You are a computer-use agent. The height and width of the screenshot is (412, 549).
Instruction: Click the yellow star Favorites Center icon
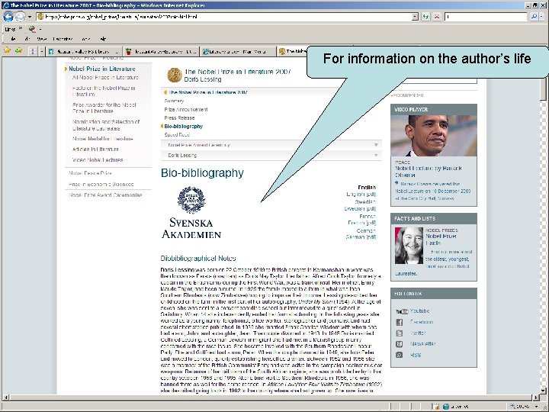[x=7, y=51]
